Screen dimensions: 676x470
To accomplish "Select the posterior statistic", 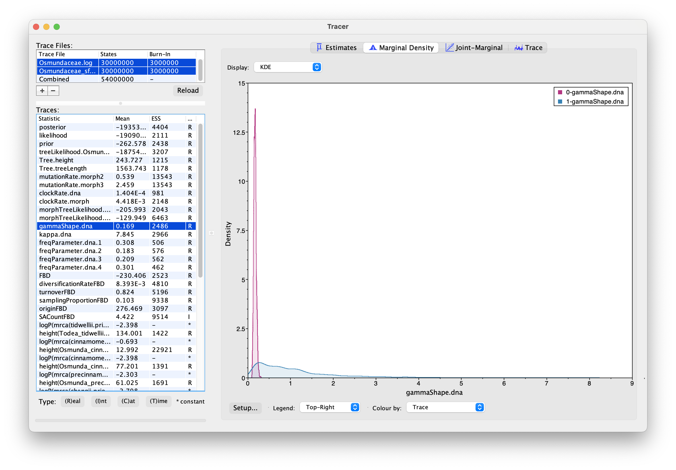I will coord(116,127).
